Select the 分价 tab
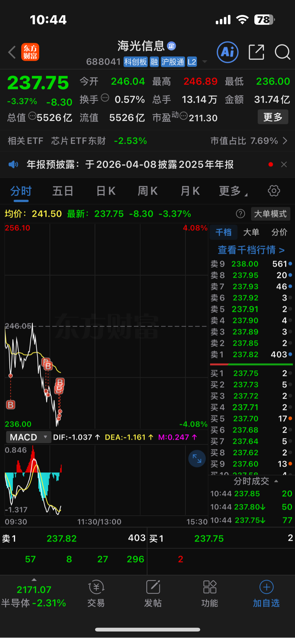295x638 pixels. tap(279, 232)
